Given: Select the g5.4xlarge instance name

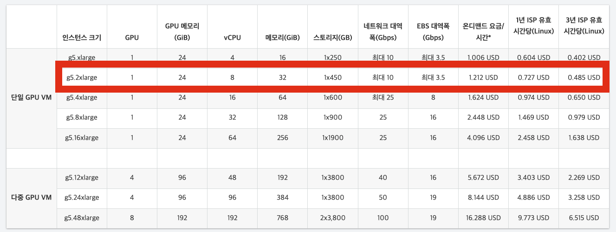Looking at the screenshot, I should pyautogui.click(x=82, y=97).
